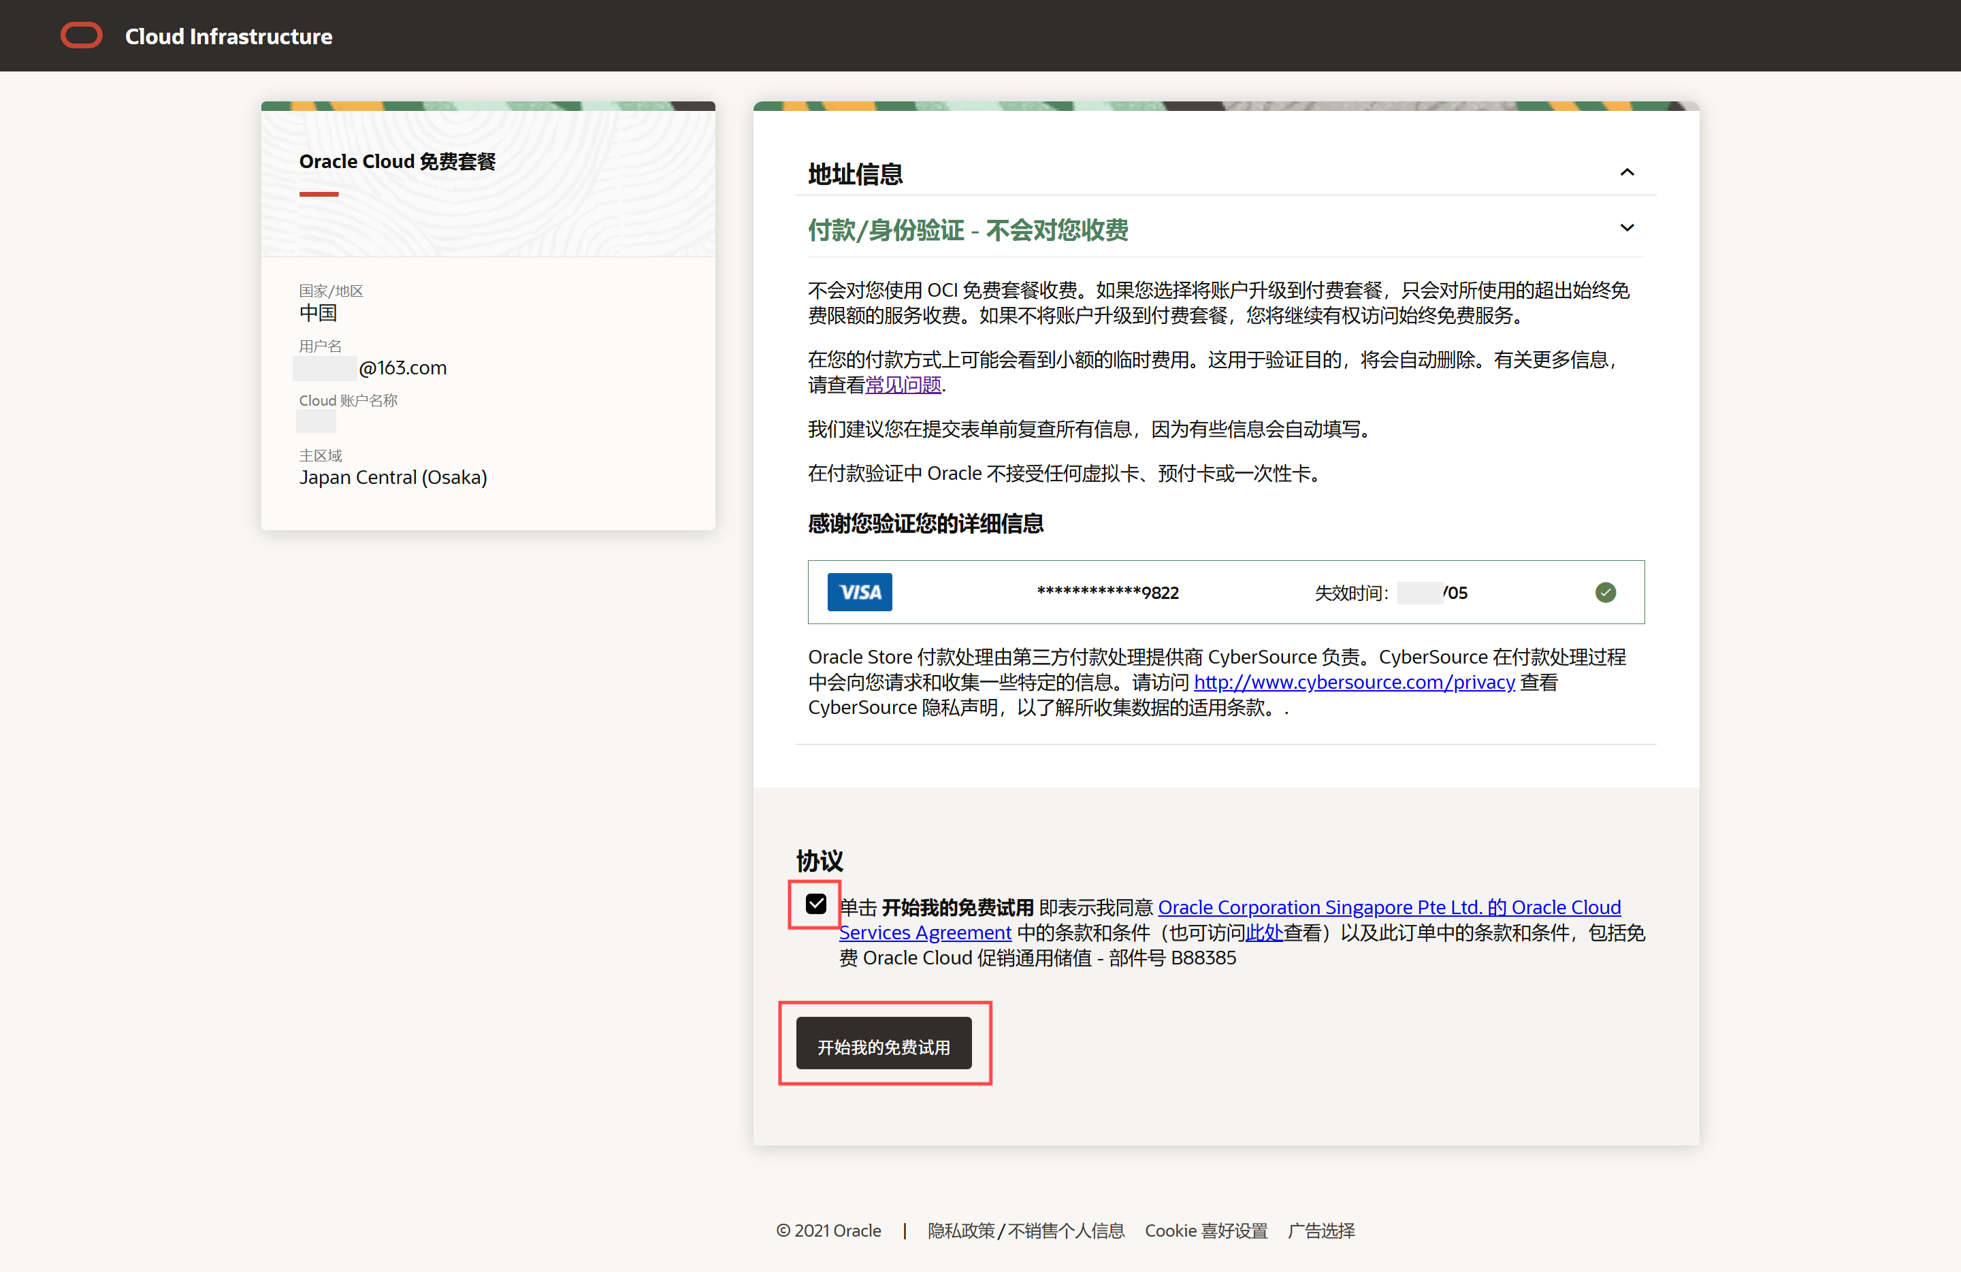This screenshot has width=1961, height=1272.
Task: Click 付款/身份验证 - 不会对您收费 heading
Action: pyautogui.click(x=968, y=230)
